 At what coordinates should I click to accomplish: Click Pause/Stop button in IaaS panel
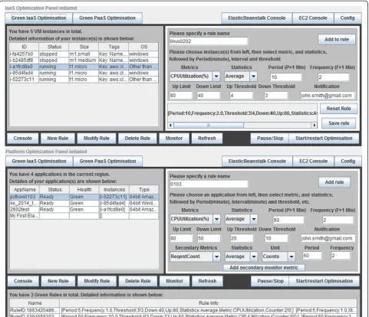[270, 139]
